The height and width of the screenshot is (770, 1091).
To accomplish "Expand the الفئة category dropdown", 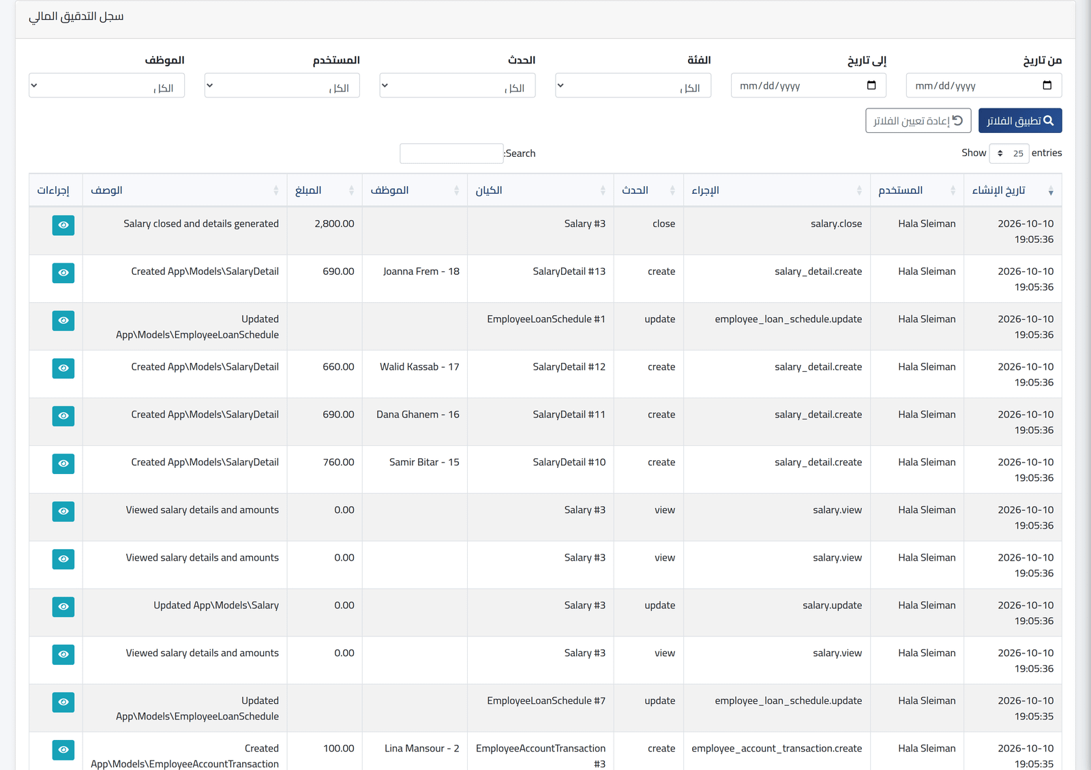I will tap(633, 85).
